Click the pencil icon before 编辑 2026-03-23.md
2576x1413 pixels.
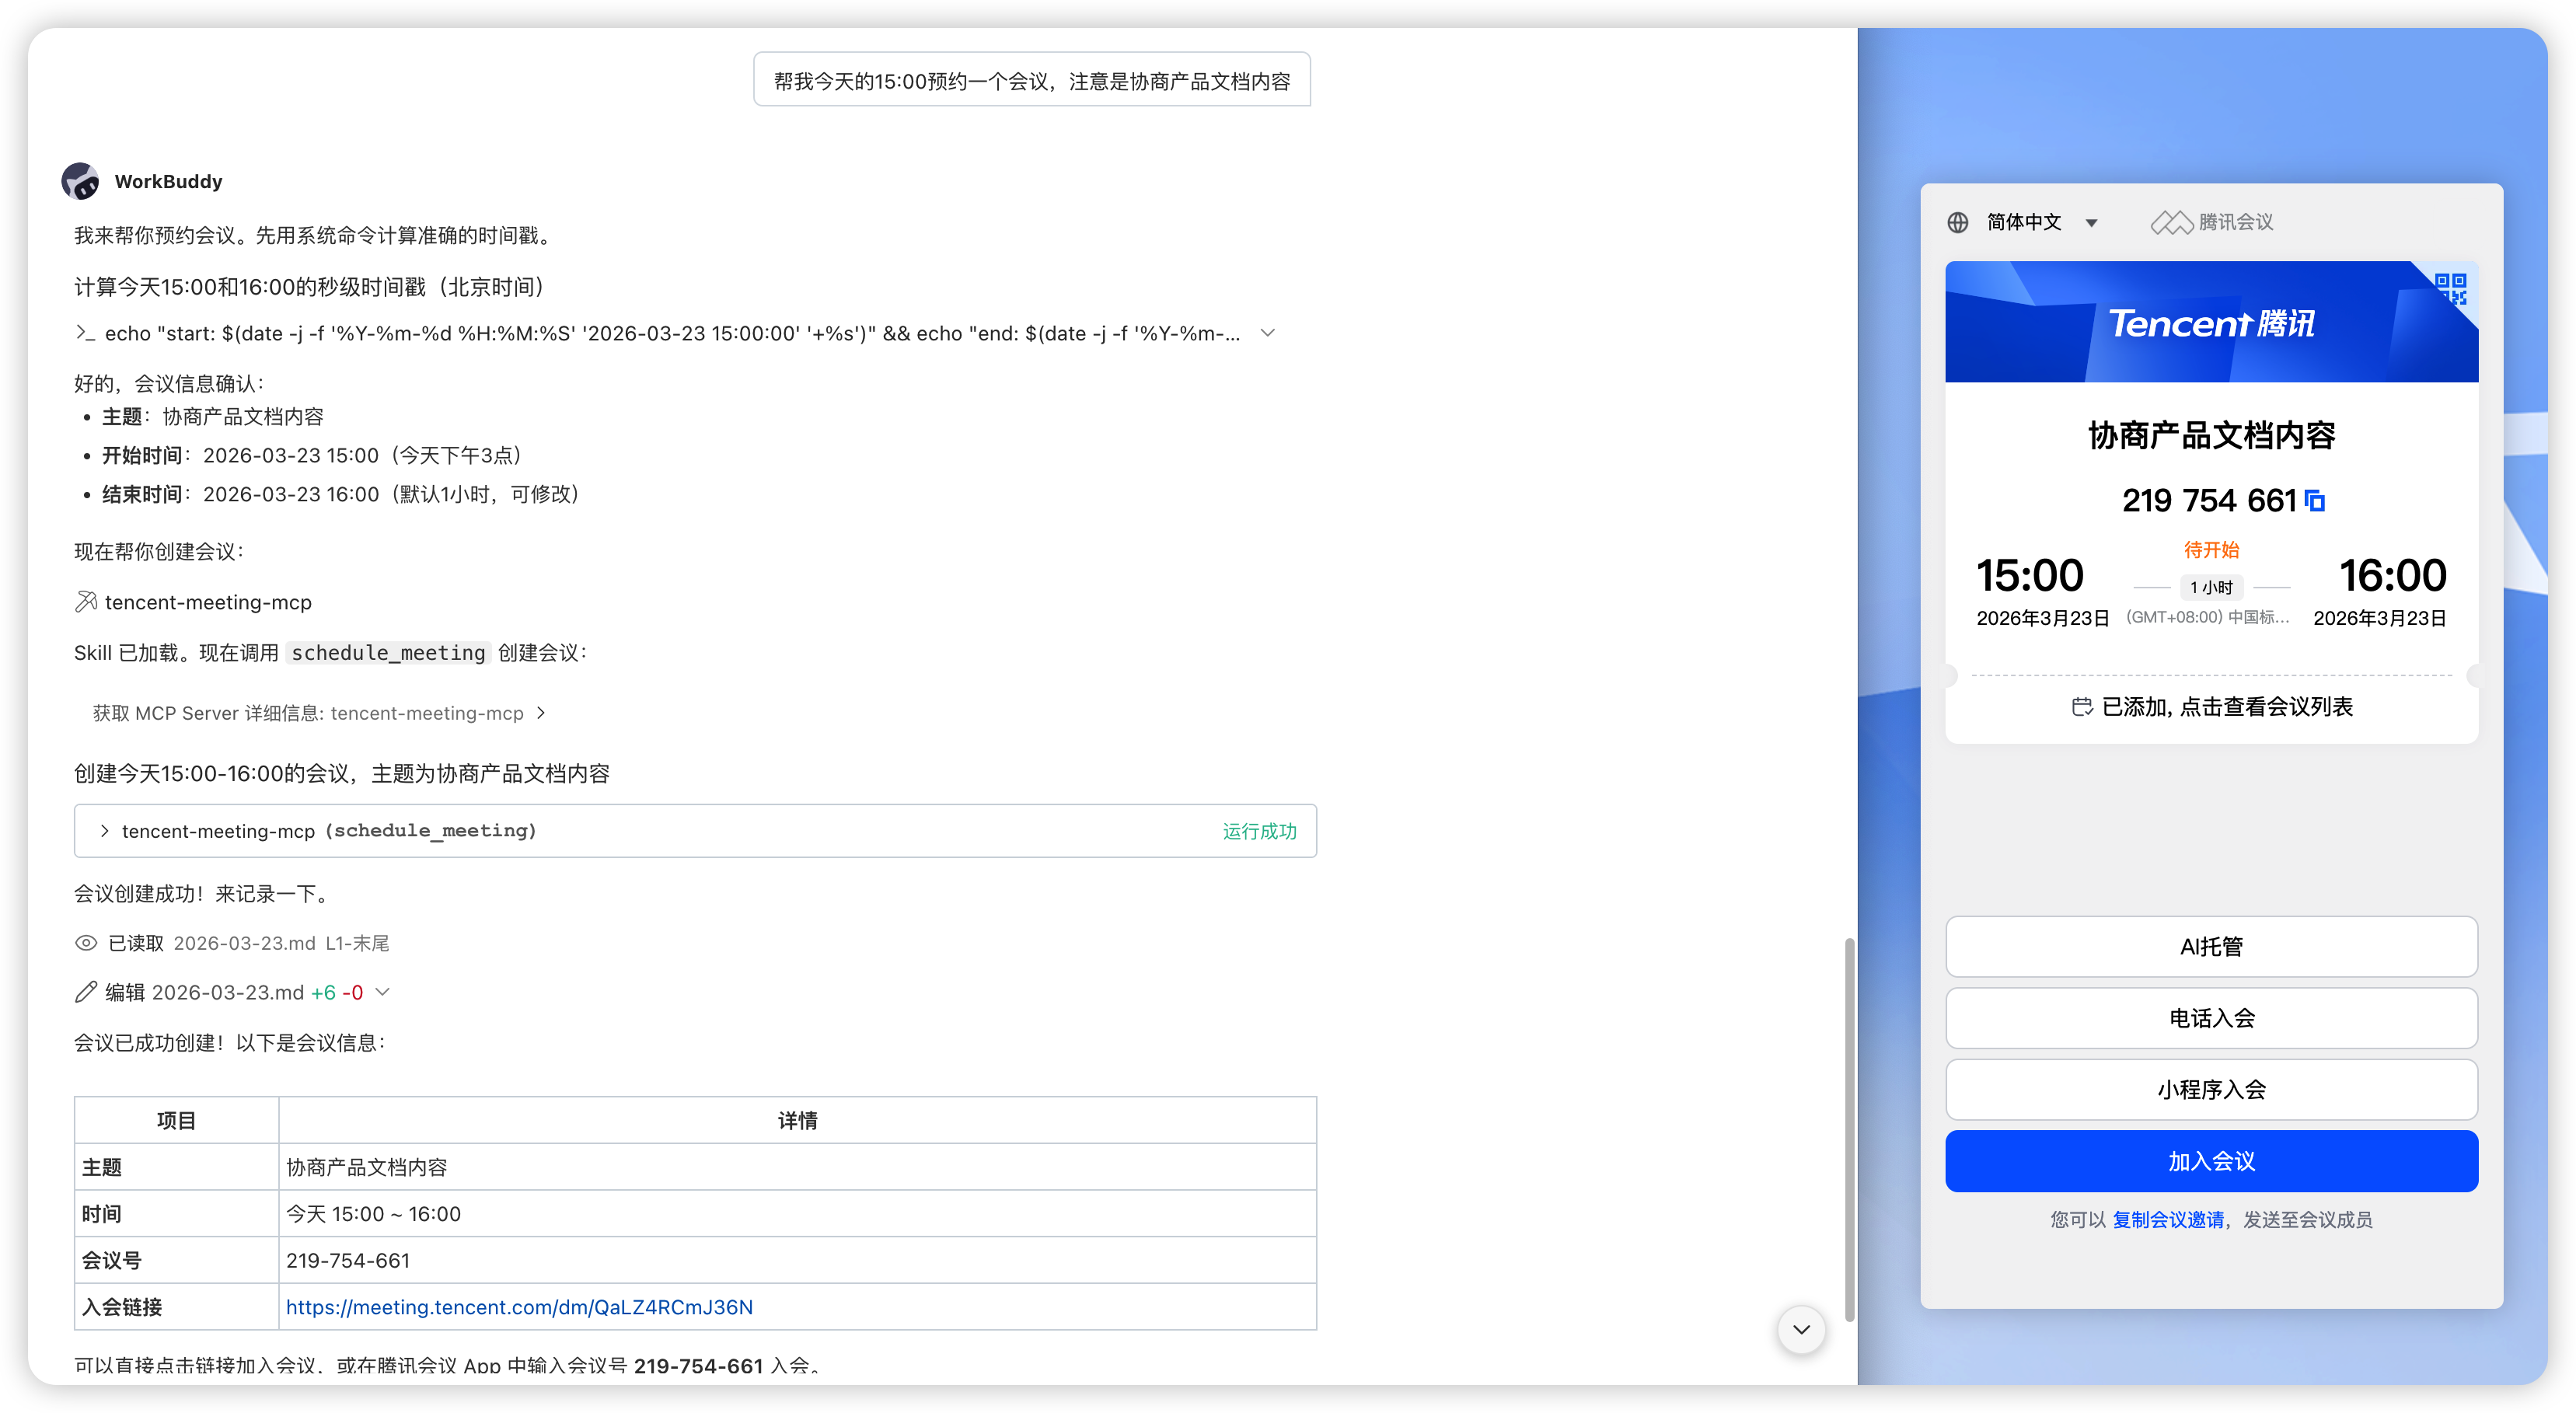pos(85,992)
